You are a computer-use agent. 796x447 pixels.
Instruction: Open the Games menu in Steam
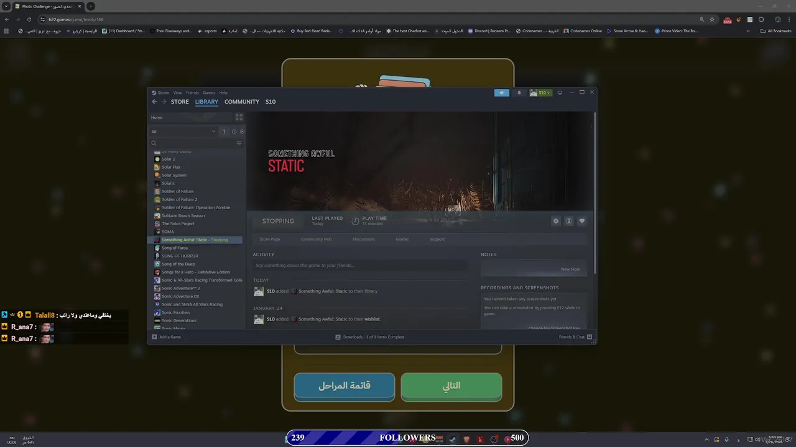[209, 93]
